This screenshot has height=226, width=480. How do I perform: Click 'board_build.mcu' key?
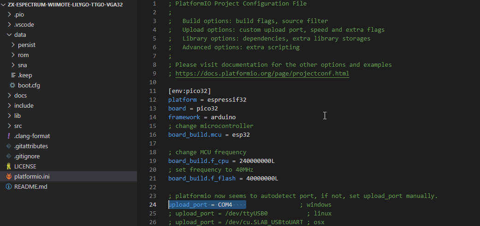195,135
